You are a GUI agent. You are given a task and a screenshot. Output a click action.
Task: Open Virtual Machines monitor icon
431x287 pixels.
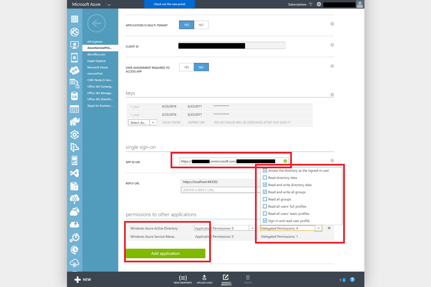tap(75, 45)
